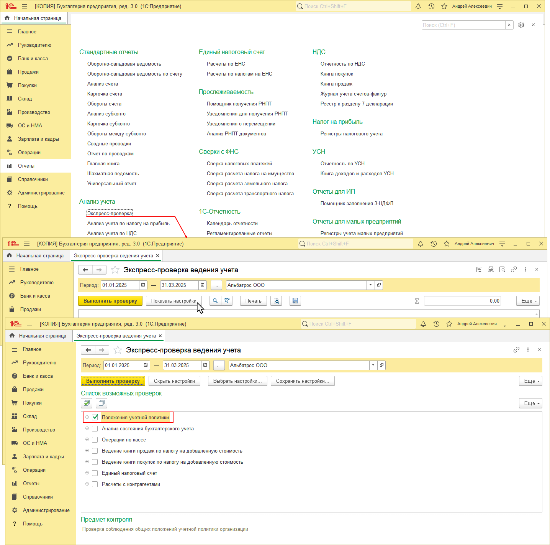Open organization dropdown arrow in middle window
This screenshot has width=550, height=545.
click(x=370, y=285)
